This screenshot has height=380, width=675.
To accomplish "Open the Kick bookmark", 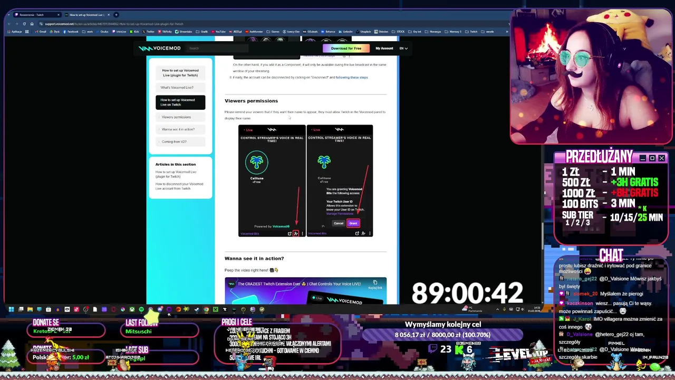I will [134, 32].
